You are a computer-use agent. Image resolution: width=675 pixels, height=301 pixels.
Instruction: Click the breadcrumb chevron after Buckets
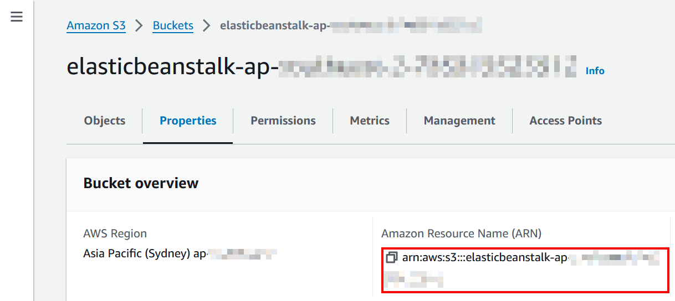point(207,25)
